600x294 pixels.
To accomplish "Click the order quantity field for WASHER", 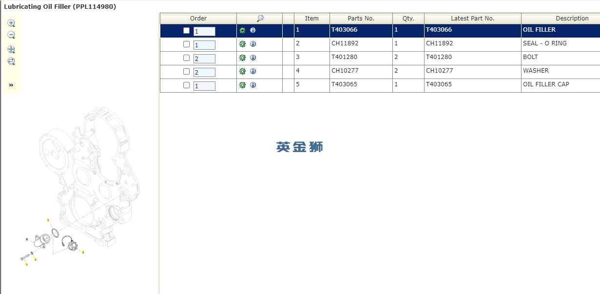I will [x=204, y=72].
